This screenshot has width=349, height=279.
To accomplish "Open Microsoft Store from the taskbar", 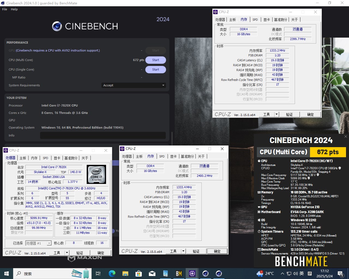I will [x=139, y=274].
